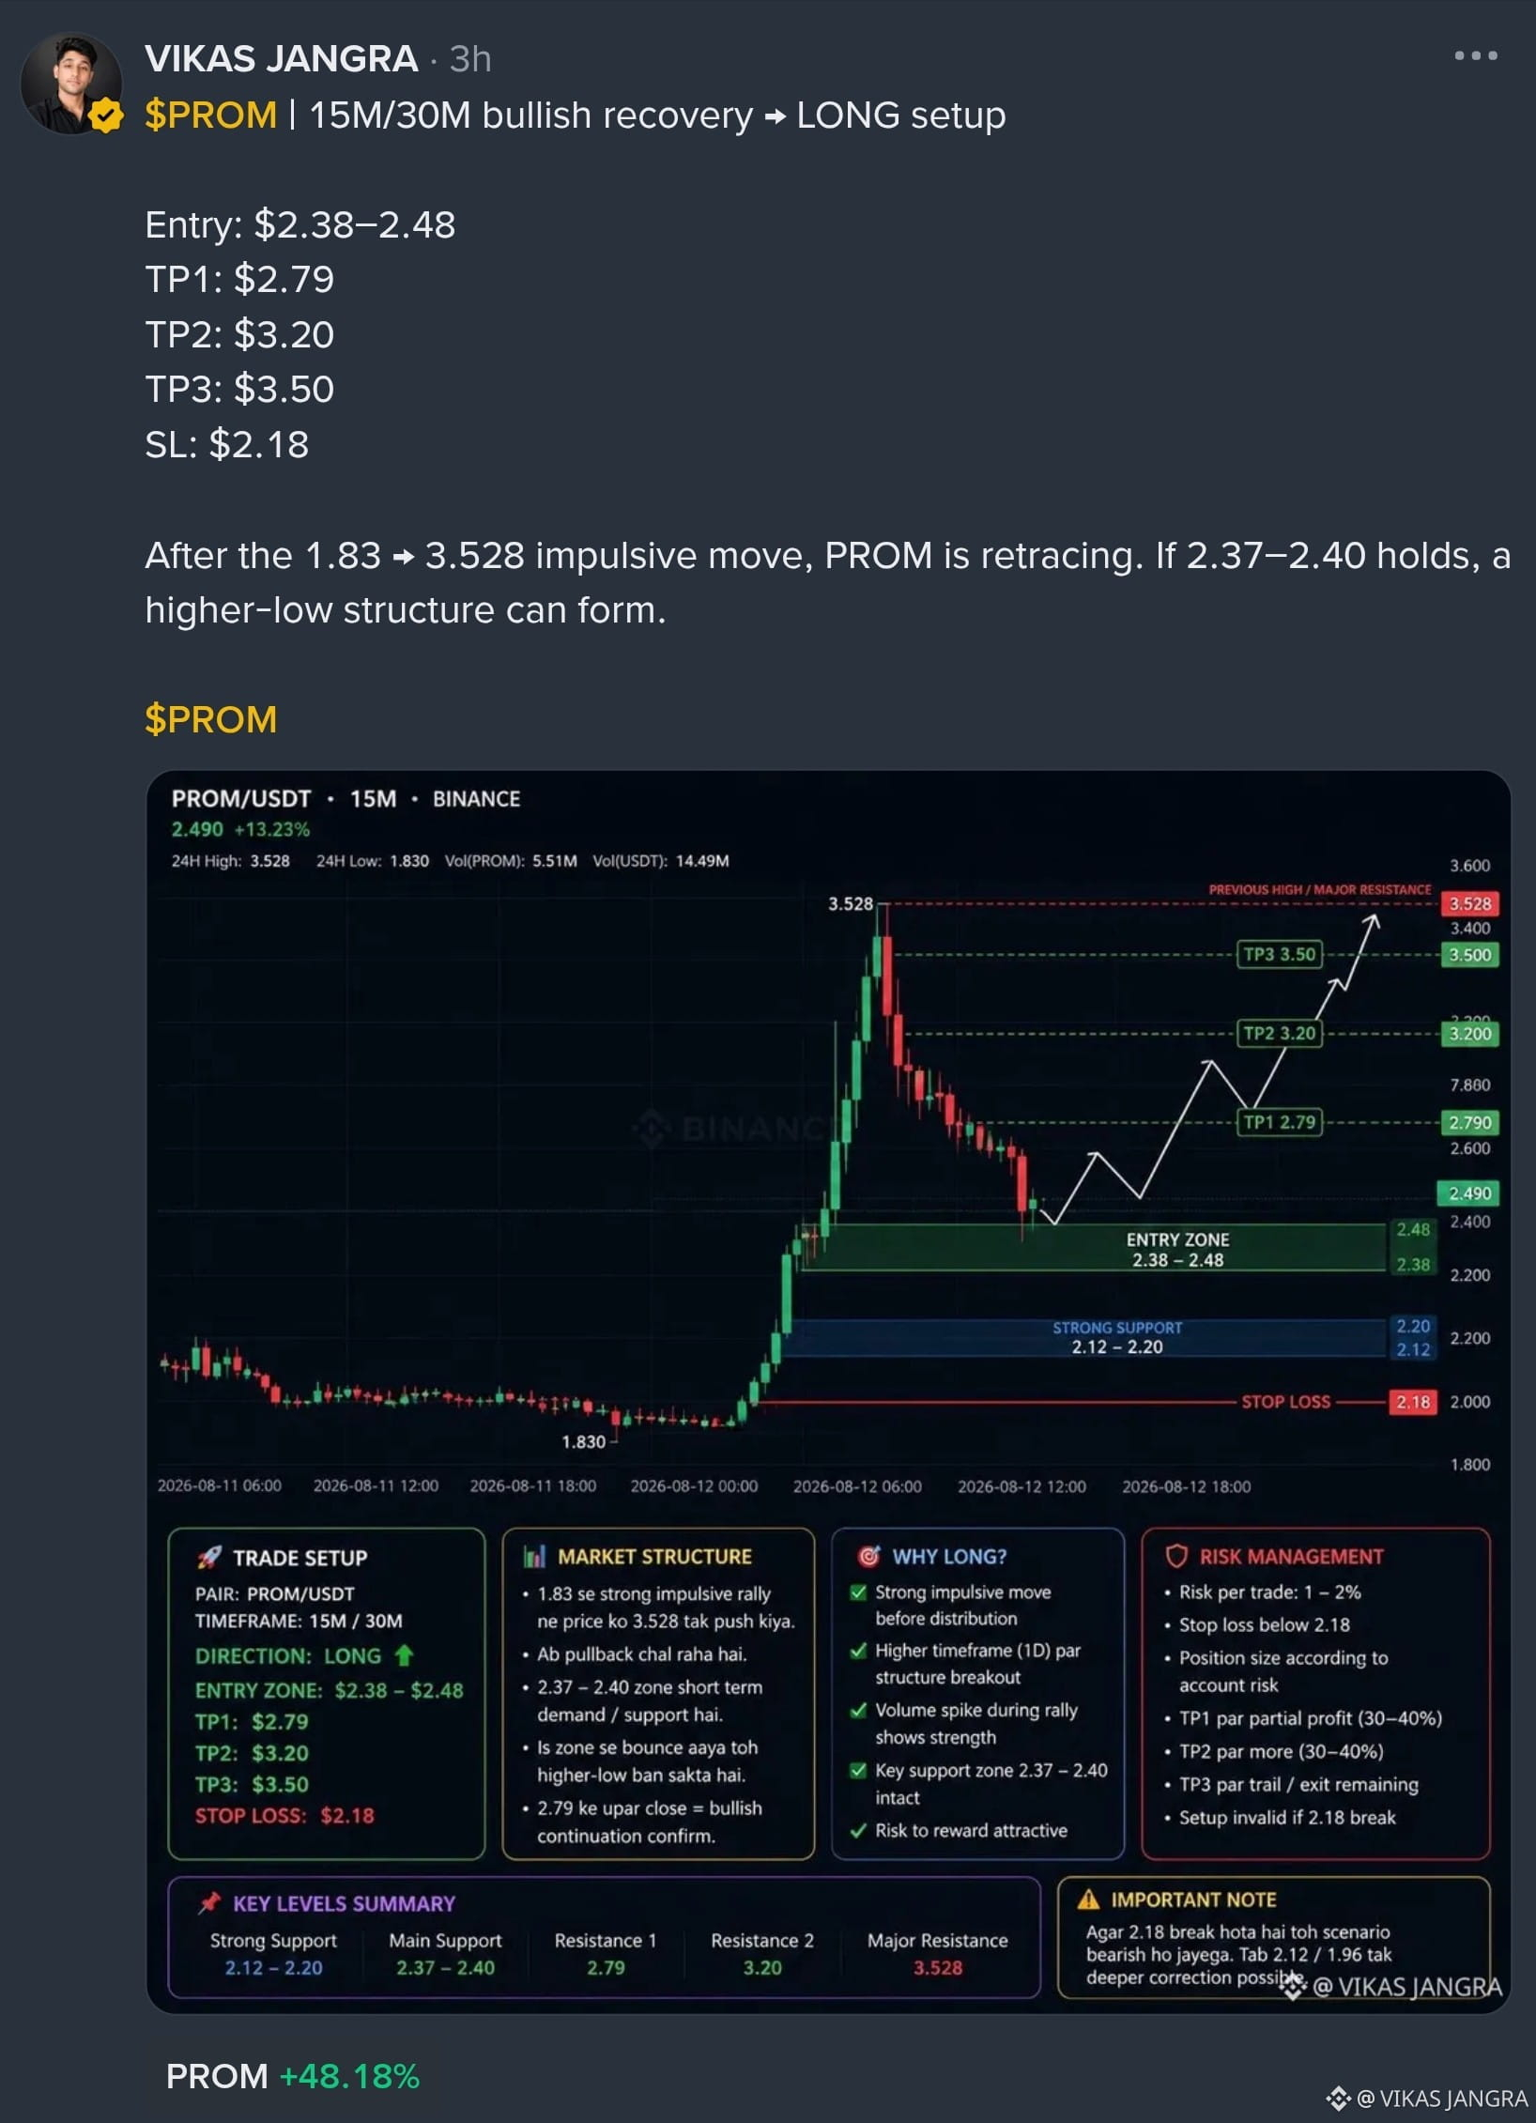Click 'Major Resistance 3.528' in Key Levels Summary
The width and height of the screenshot is (1536, 2123).
938,1954
